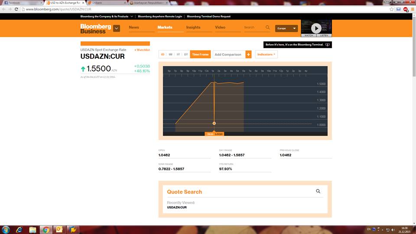Select the 5Y chart range

[186, 55]
